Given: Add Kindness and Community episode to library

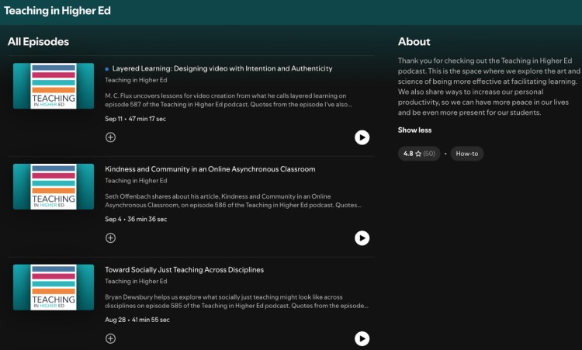Looking at the screenshot, I should 110,238.
